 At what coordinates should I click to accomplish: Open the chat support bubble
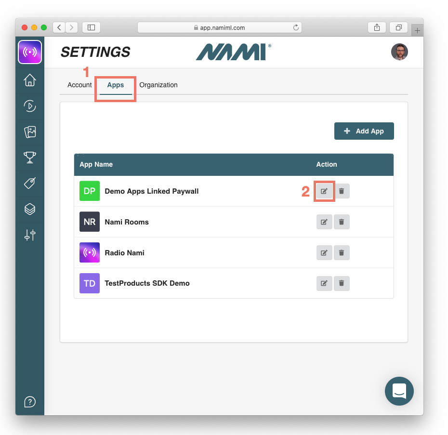[399, 391]
